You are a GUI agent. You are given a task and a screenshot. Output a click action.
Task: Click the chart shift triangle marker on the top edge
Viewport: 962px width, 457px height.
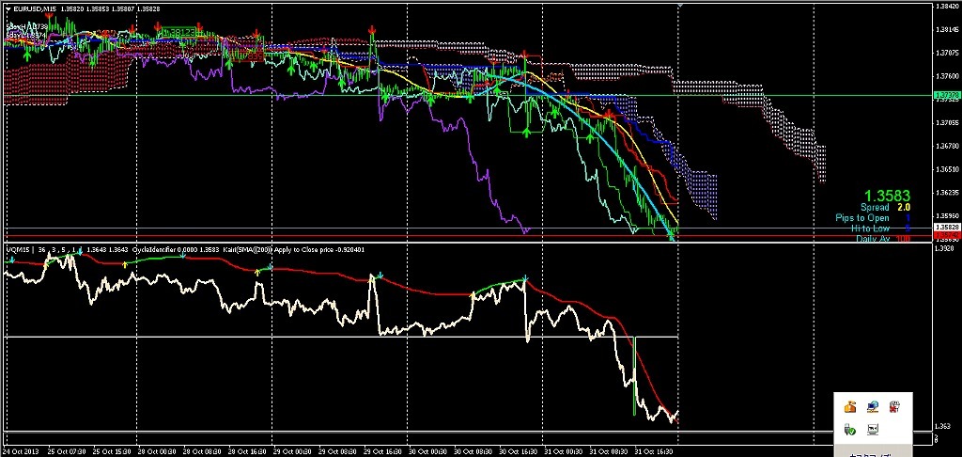[x=679, y=5]
